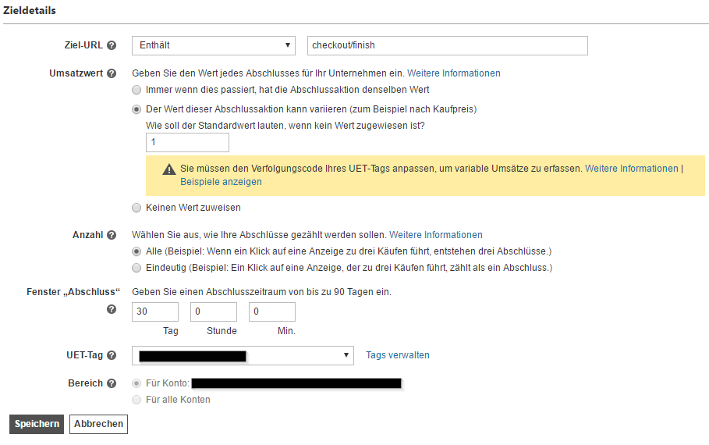Click the Standardwert input field

click(x=187, y=142)
